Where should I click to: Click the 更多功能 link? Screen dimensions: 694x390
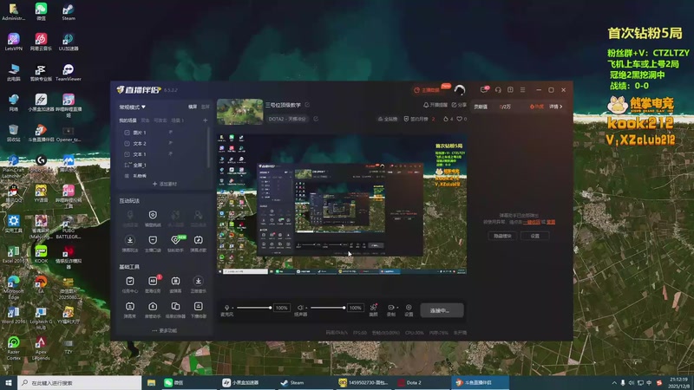(x=165, y=331)
